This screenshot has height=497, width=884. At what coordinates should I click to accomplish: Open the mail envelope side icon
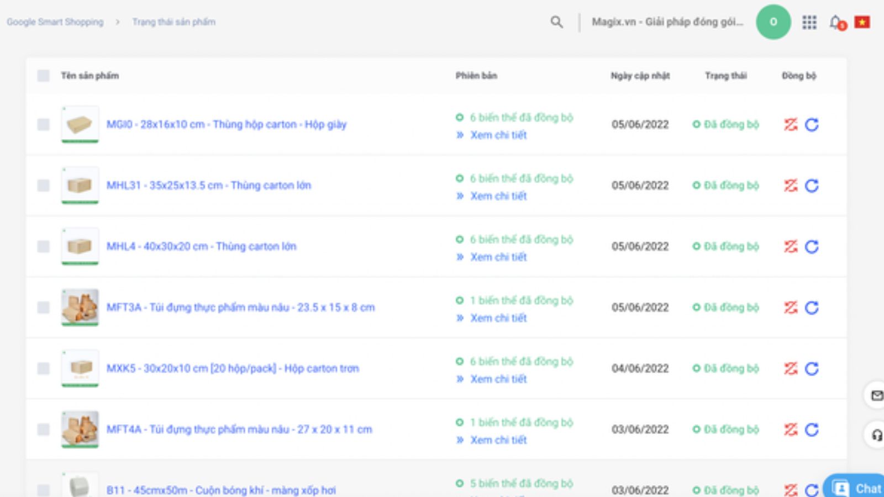pos(877,395)
